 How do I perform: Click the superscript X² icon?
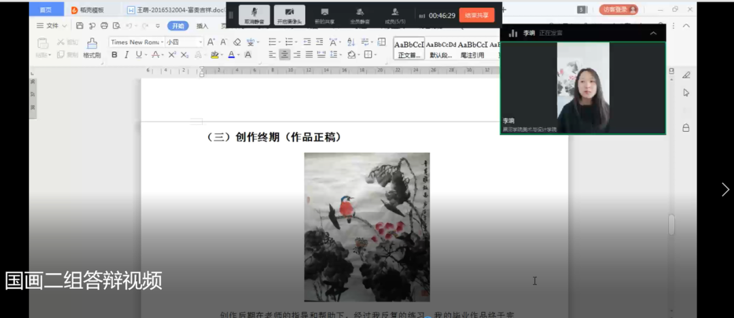click(x=172, y=55)
